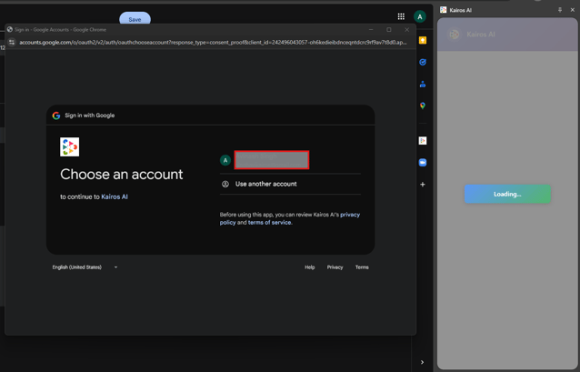Maximize the Google sign-in popup window

click(x=389, y=30)
